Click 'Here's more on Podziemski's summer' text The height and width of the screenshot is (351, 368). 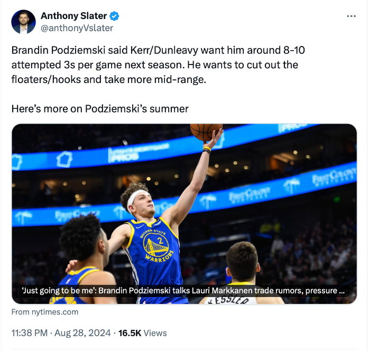point(100,109)
